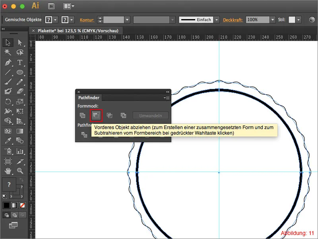
Task: Enable Draw Behind mode
Action: (x=14, y=215)
